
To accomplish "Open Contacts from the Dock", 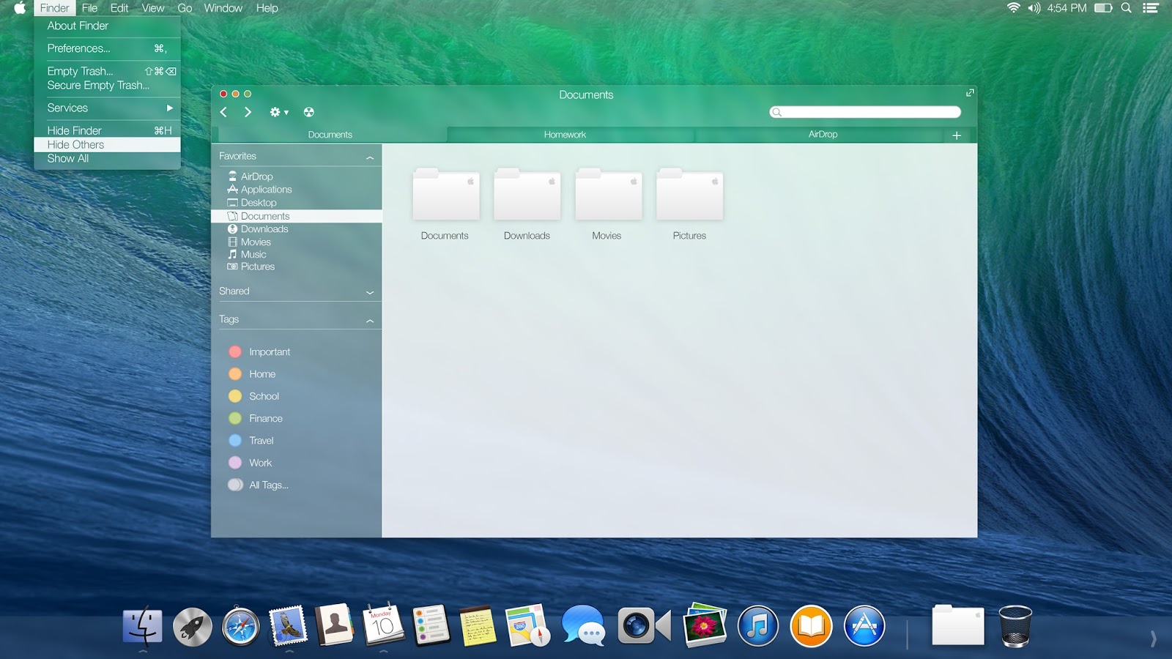I will pyautogui.click(x=334, y=625).
